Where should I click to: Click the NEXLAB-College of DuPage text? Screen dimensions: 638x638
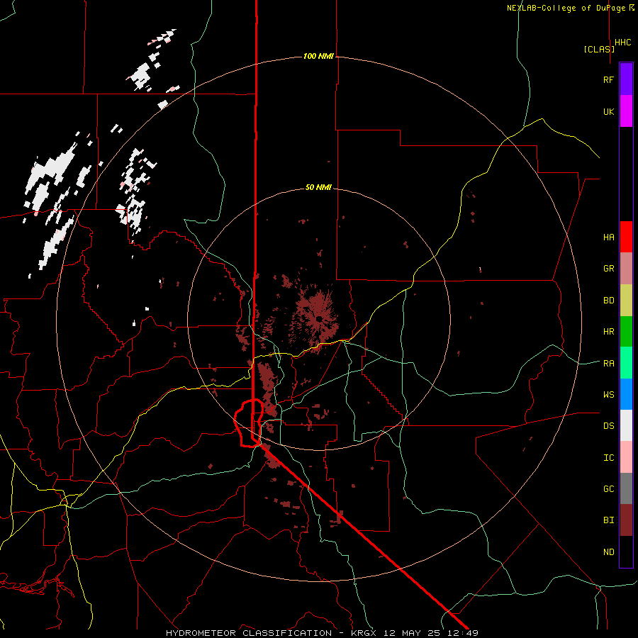point(567,8)
